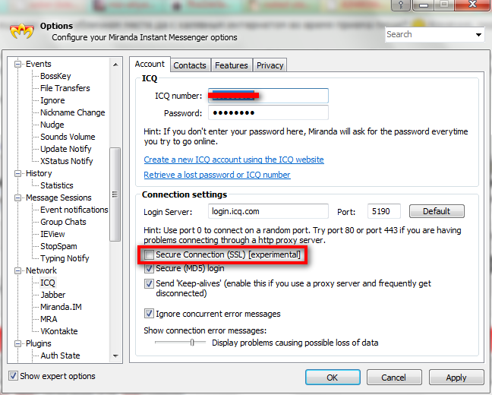Collapse the Events tree node

18,64
